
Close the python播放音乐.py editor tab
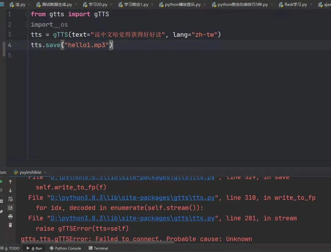204,4
